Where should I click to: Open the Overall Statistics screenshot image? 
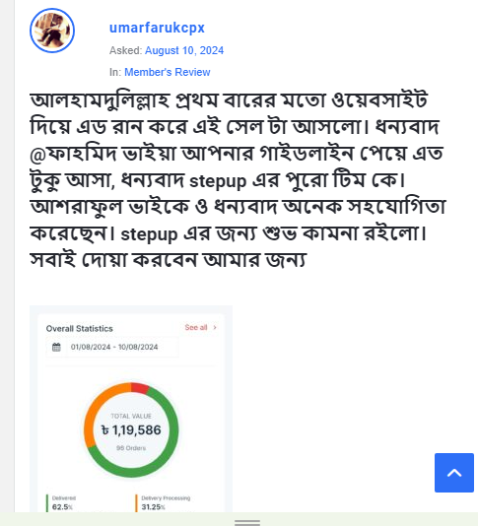tap(131, 409)
